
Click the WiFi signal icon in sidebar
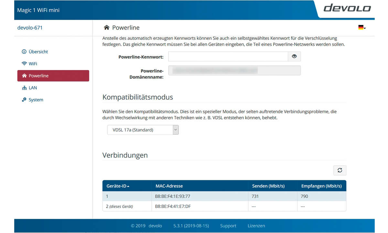pyautogui.click(x=24, y=64)
